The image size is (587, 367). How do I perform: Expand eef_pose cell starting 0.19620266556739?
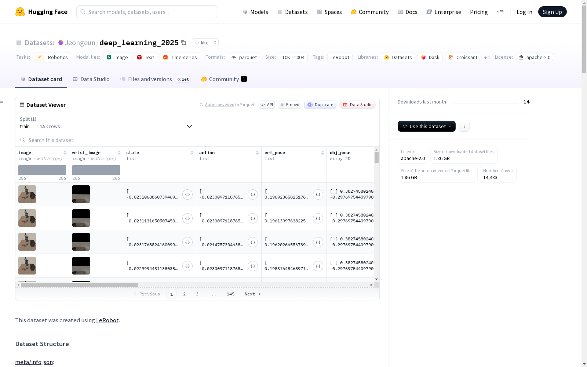click(x=318, y=242)
